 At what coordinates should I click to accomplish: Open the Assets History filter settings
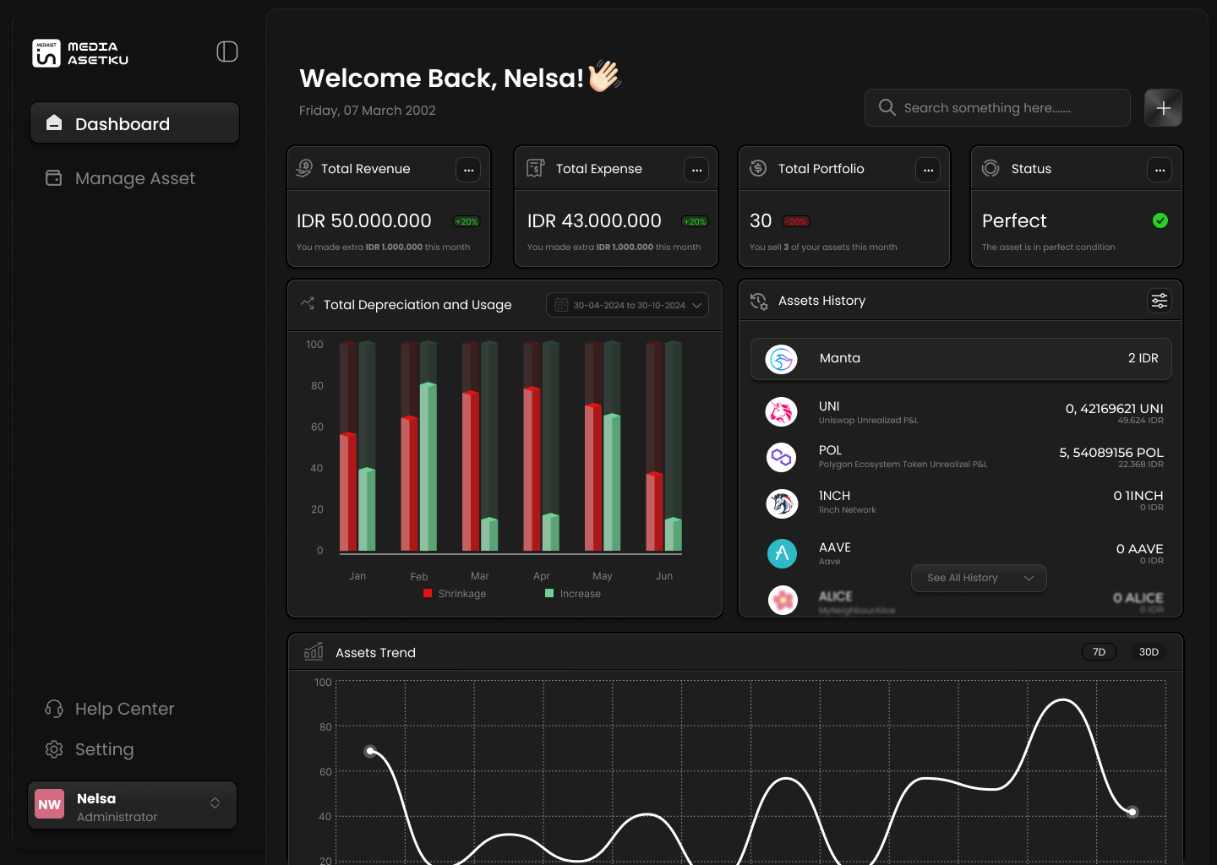[1159, 300]
